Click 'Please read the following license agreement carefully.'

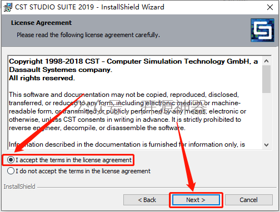[88, 35]
